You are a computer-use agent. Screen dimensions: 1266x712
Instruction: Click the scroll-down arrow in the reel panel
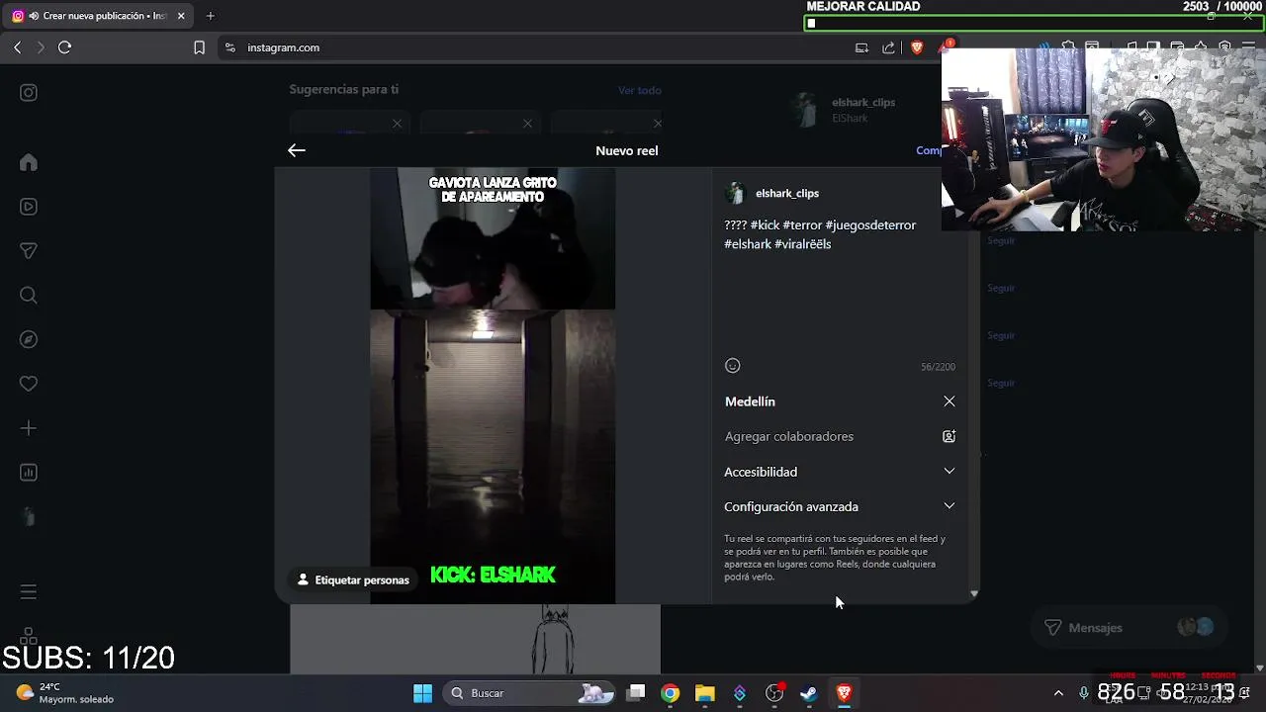point(974,594)
